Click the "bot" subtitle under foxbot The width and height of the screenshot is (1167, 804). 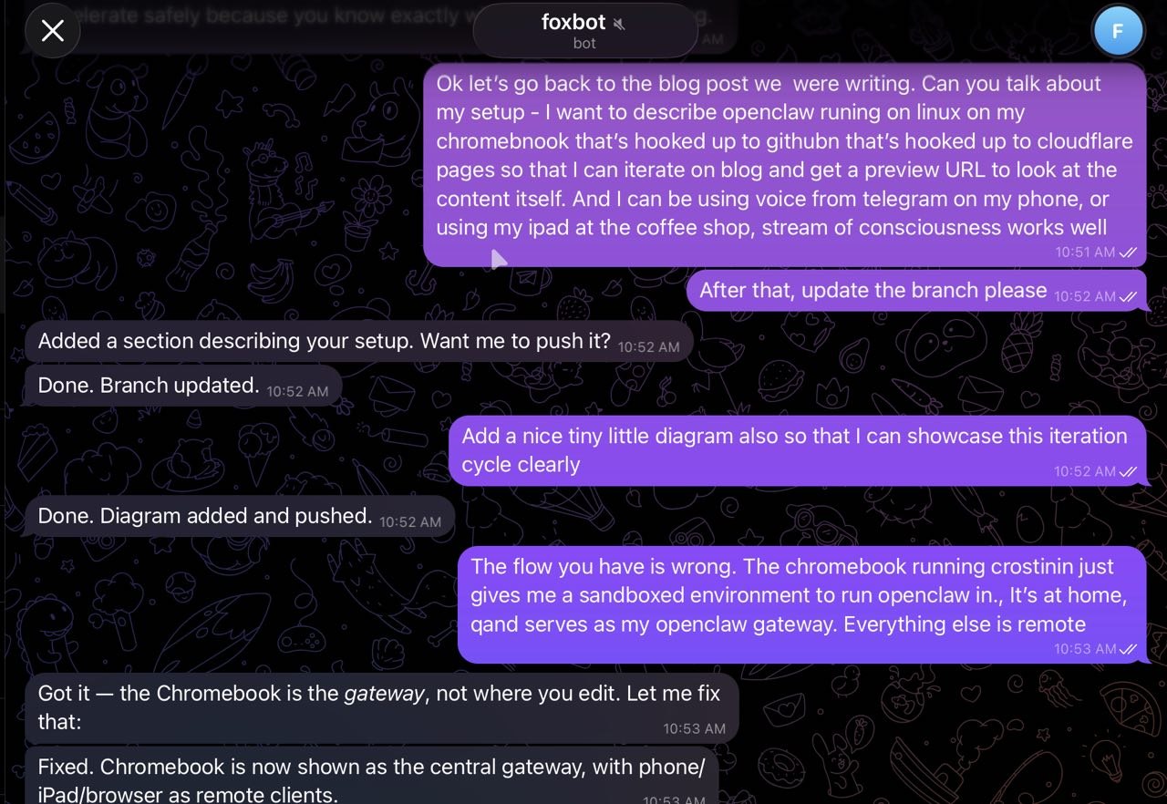click(x=584, y=43)
